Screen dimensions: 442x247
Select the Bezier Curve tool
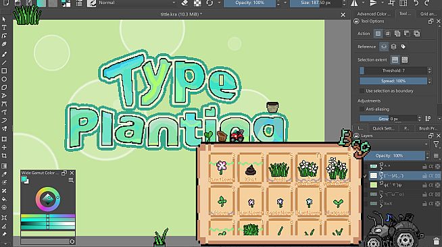tap(4, 104)
